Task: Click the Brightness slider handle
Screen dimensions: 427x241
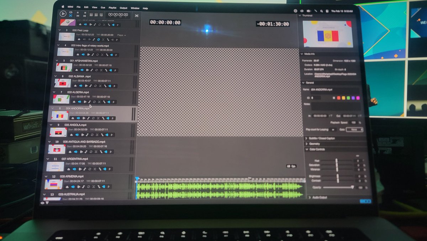Action: click(x=338, y=176)
